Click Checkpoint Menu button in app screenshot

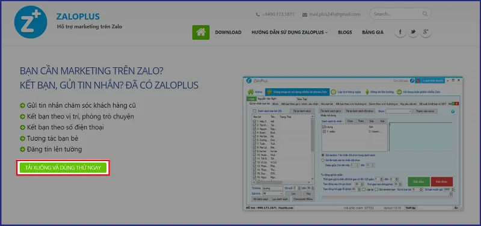tap(304, 199)
